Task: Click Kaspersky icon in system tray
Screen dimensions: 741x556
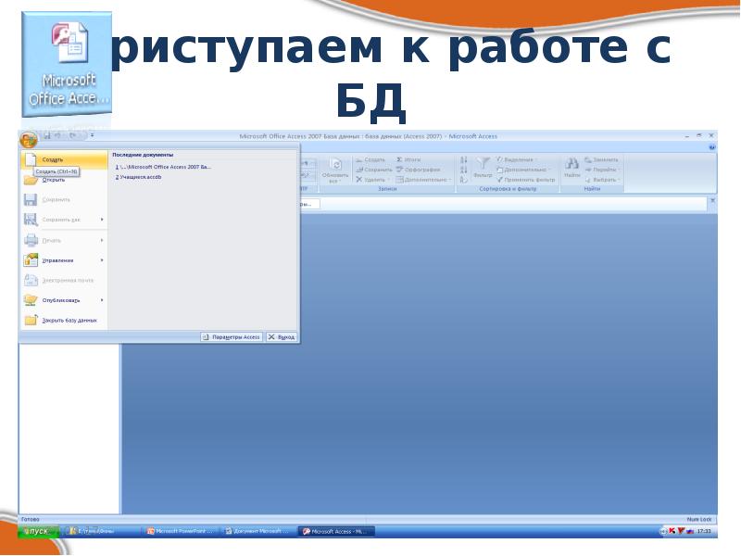Action: [x=672, y=531]
